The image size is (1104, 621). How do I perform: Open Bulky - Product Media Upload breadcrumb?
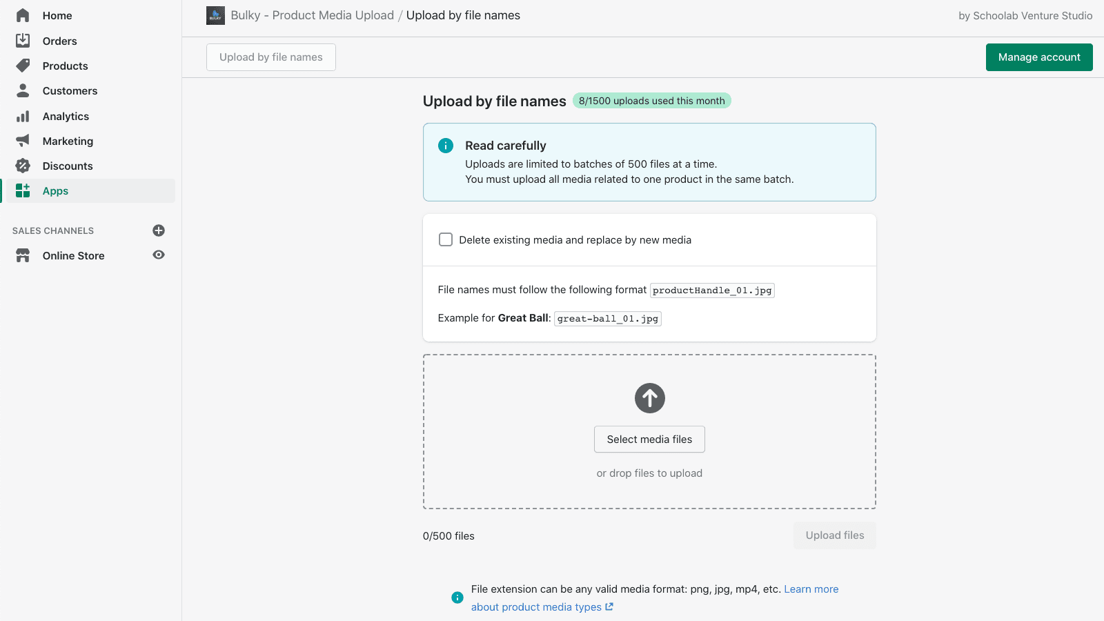pyautogui.click(x=312, y=14)
